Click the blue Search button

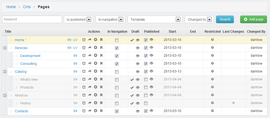pyautogui.click(x=225, y=19)
